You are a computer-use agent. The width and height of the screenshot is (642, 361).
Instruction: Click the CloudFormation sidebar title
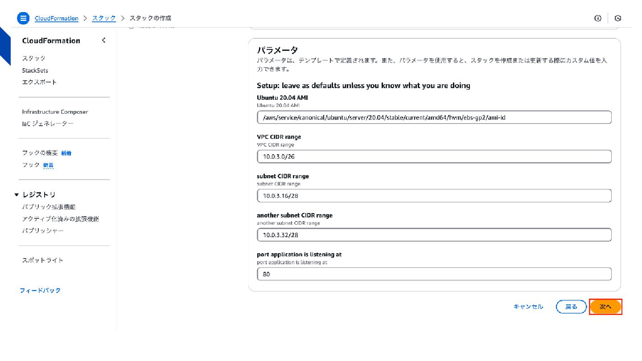(51, 41)
